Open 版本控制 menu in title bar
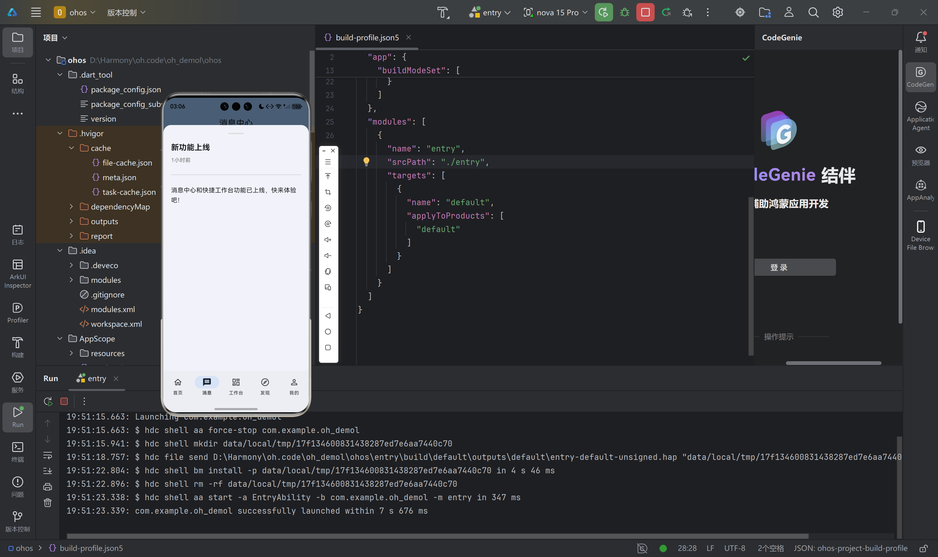The width and height of the screenshot is (938, 557). pos(126,13)
